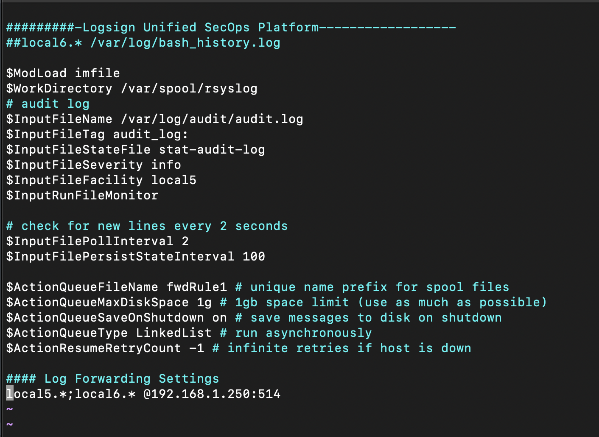
Task: Click the /var/log/bash_history.log path
Action: 185,43
